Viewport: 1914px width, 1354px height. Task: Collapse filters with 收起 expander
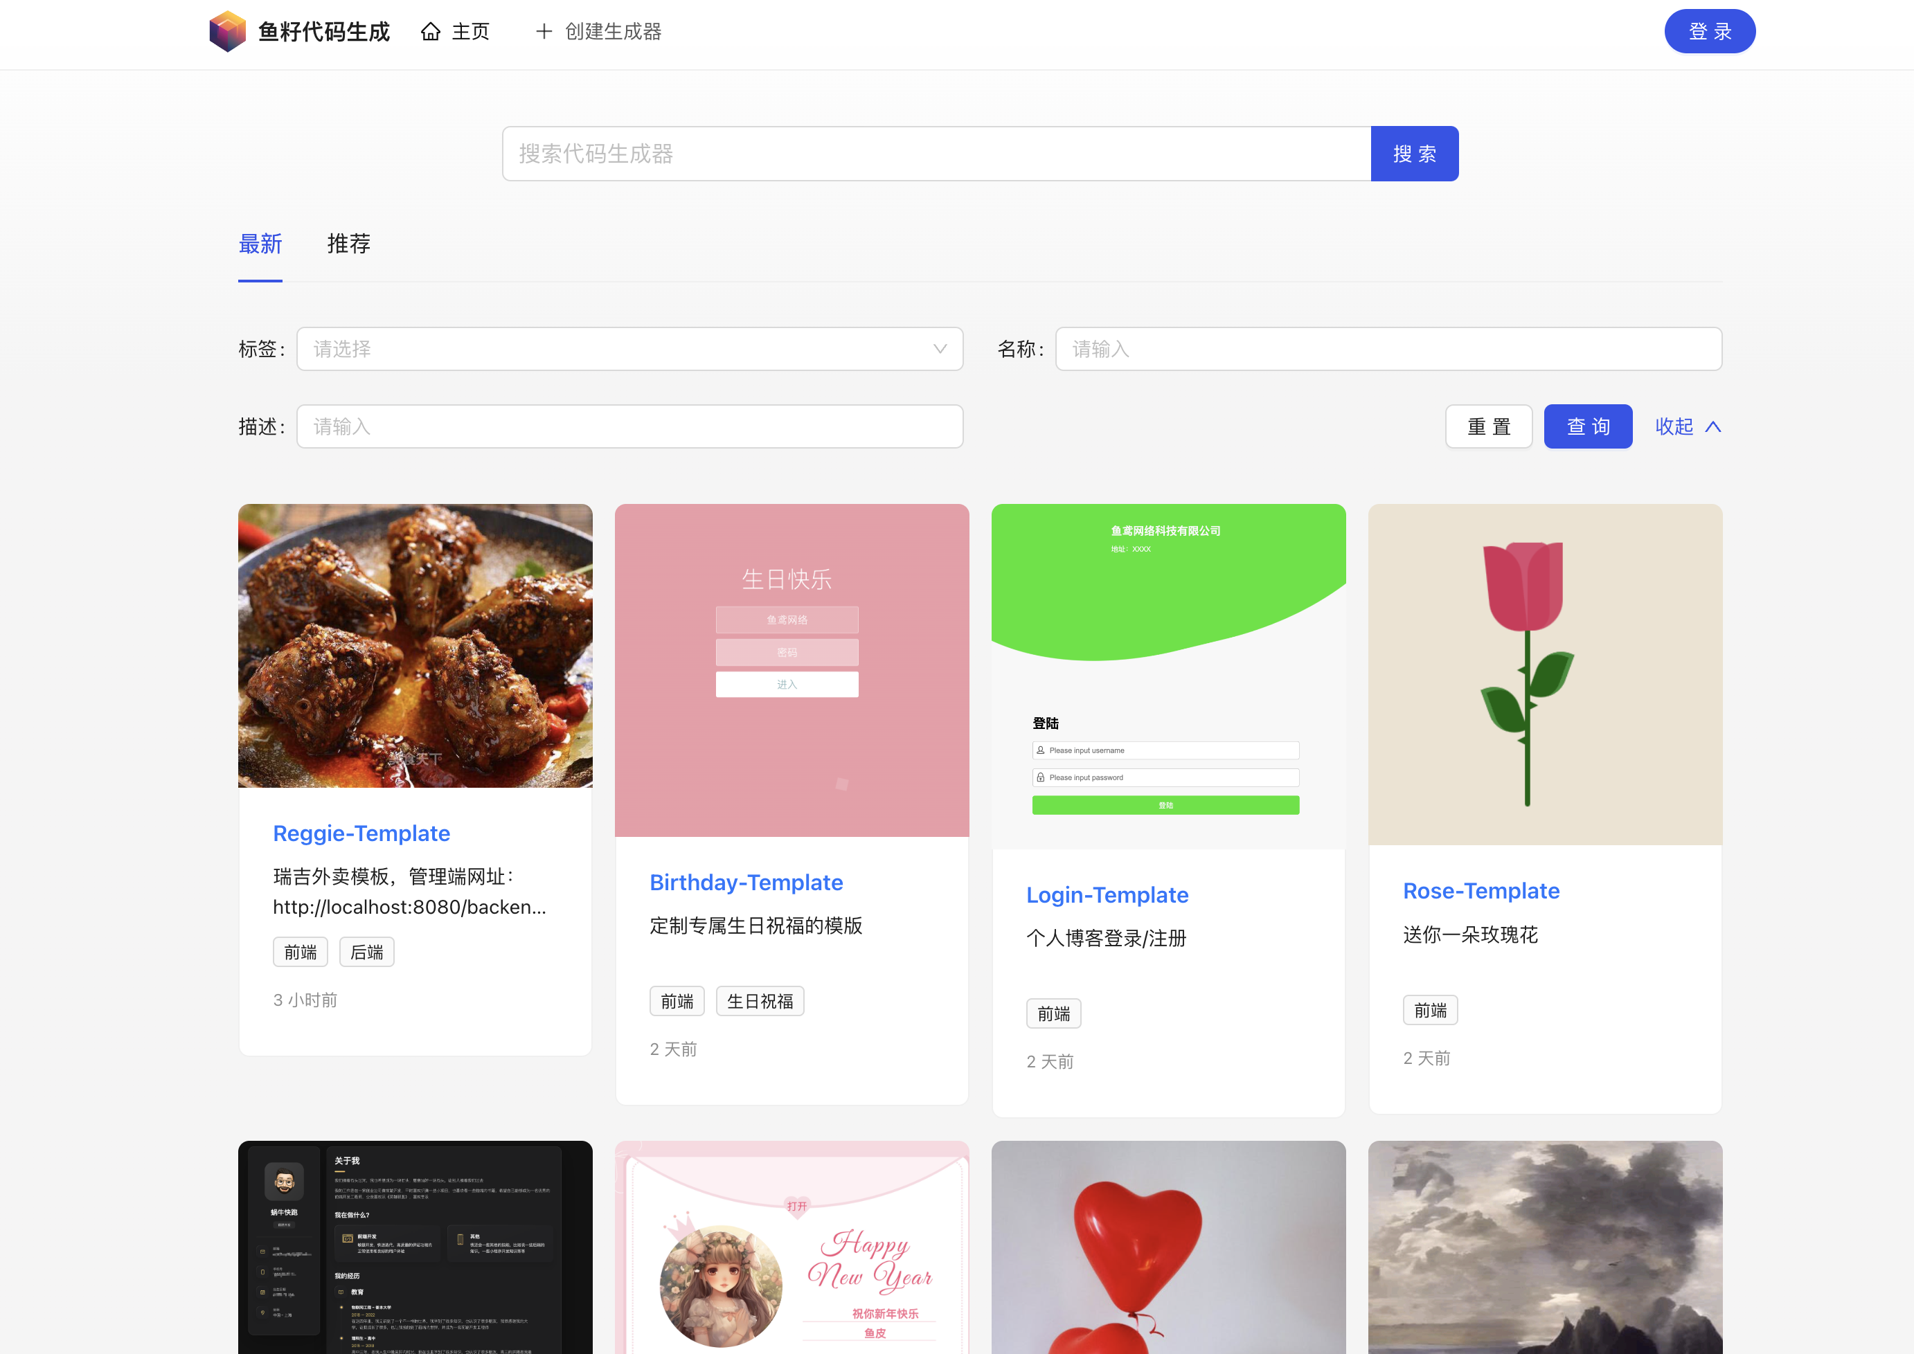1674,427
